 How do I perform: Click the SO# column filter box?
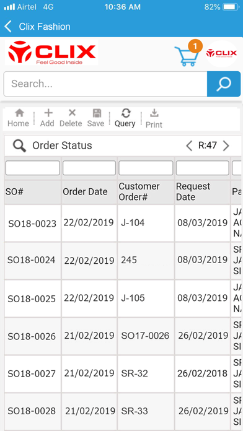click(32, 168)
